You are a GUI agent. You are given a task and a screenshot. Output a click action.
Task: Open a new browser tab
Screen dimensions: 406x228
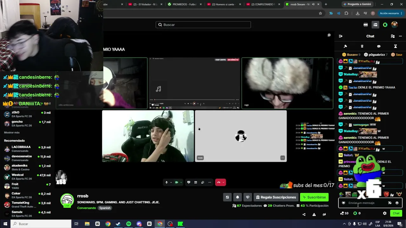click(x=326, y=4)
